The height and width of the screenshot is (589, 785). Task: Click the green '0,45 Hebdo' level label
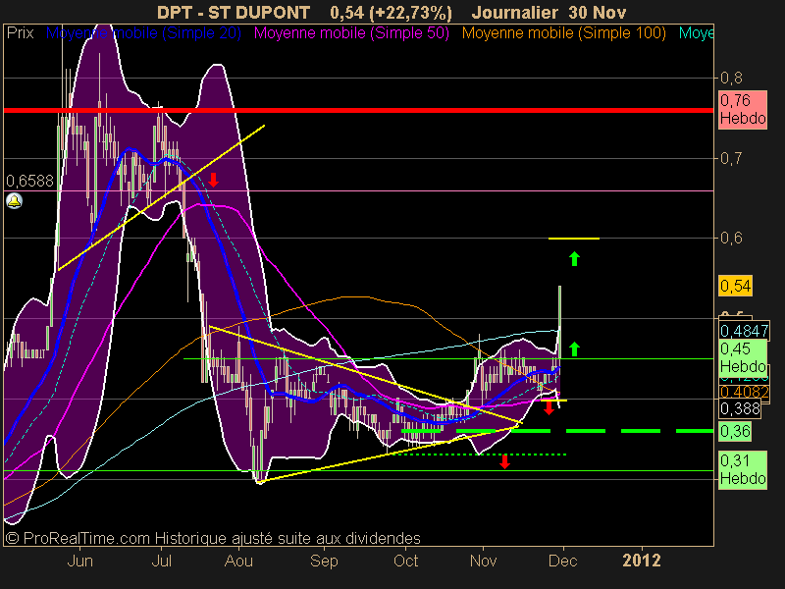click(x=743, y=357)
